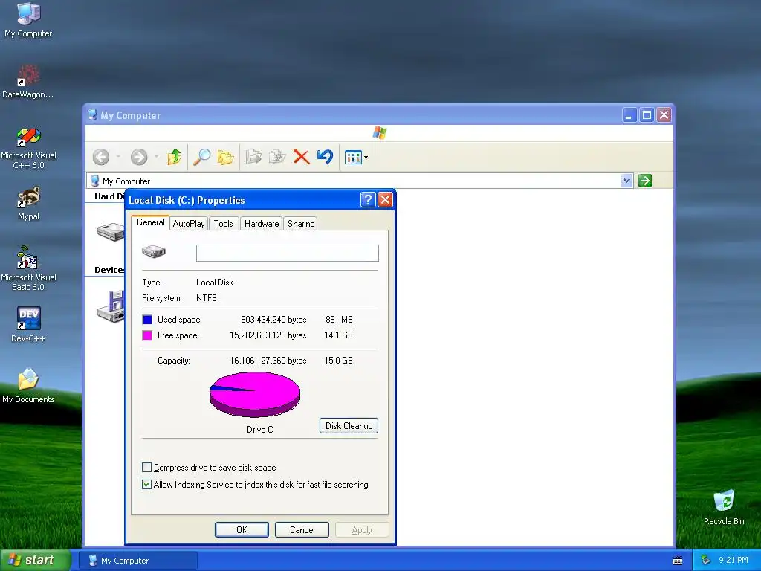Click the NTFS file system value
Image resolution: width=761 pixels, height=571 pixels.
pos(207,297)
